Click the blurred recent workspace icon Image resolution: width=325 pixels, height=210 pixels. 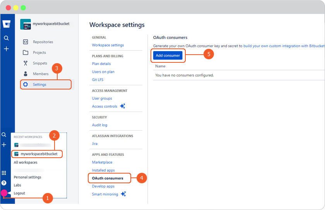pos(16,145)
